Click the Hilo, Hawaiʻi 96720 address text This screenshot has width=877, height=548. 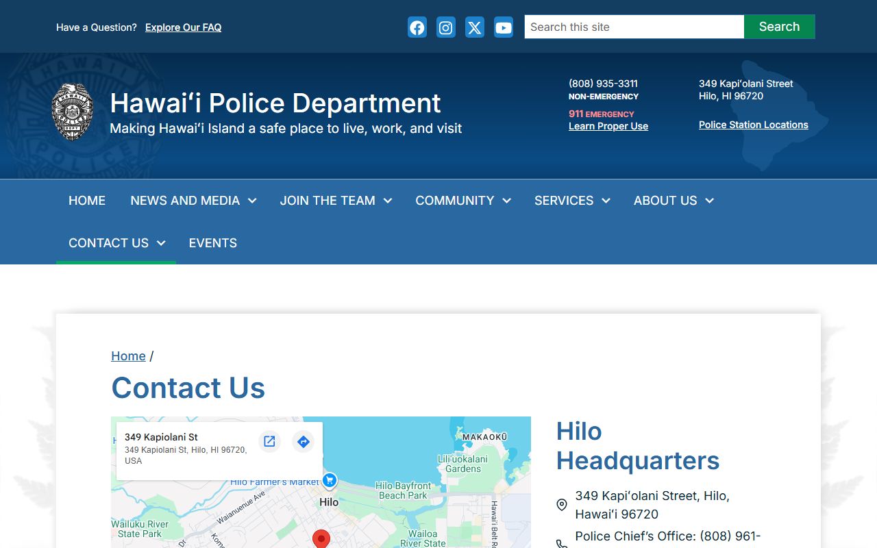[x=652, y=505]
